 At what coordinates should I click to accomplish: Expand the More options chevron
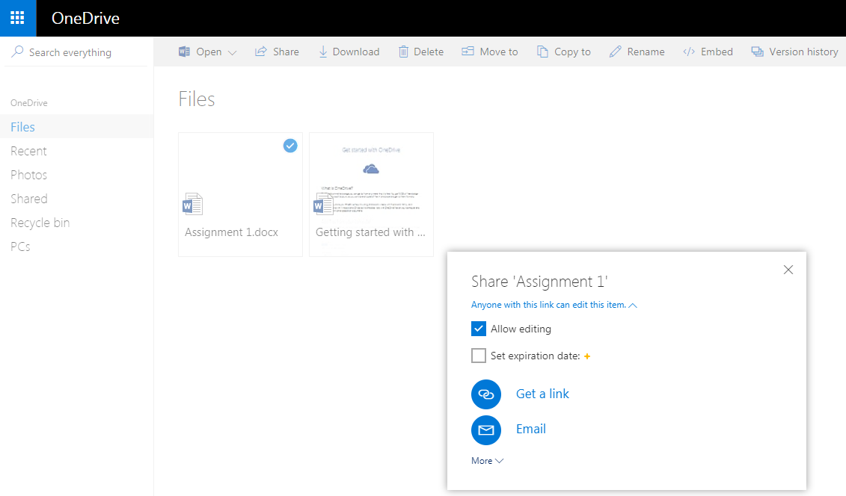(499, 461)
